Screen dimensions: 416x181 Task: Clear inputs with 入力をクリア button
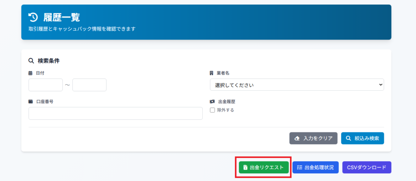point(313,138)
